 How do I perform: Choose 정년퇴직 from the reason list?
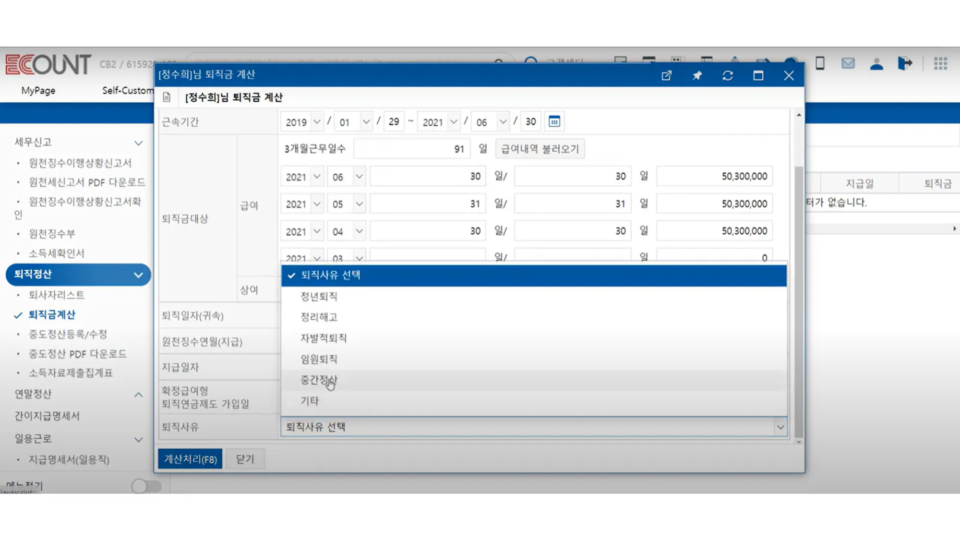pos(534,296)
